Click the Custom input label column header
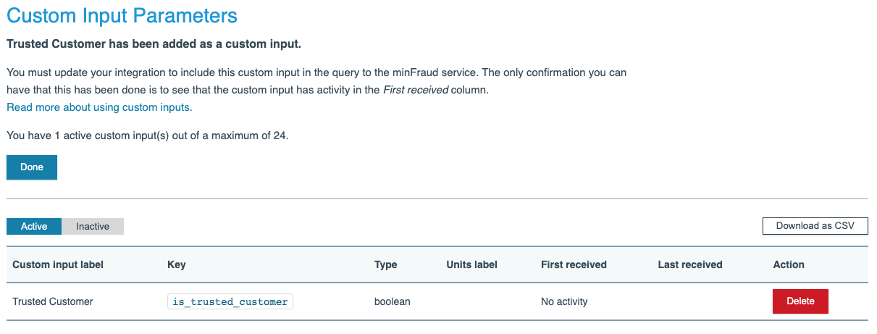This screenshot has width=877, height=334. click(x=58, y=264)
